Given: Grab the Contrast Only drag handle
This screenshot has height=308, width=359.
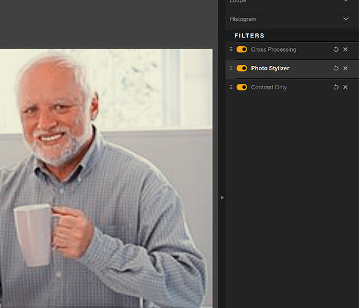Looking at the screenshot, I should (231, 87).
